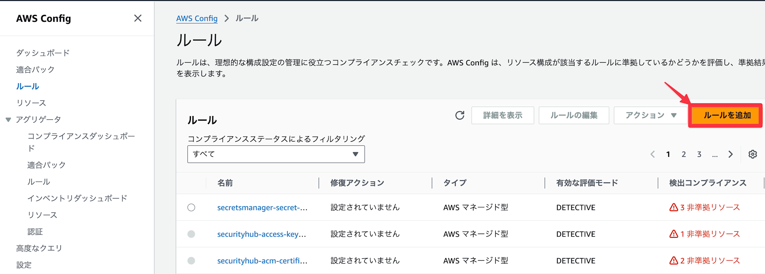Open the AWS Config breadcrumb link
Screen dimensions: 765x274
tap(197, 18)
